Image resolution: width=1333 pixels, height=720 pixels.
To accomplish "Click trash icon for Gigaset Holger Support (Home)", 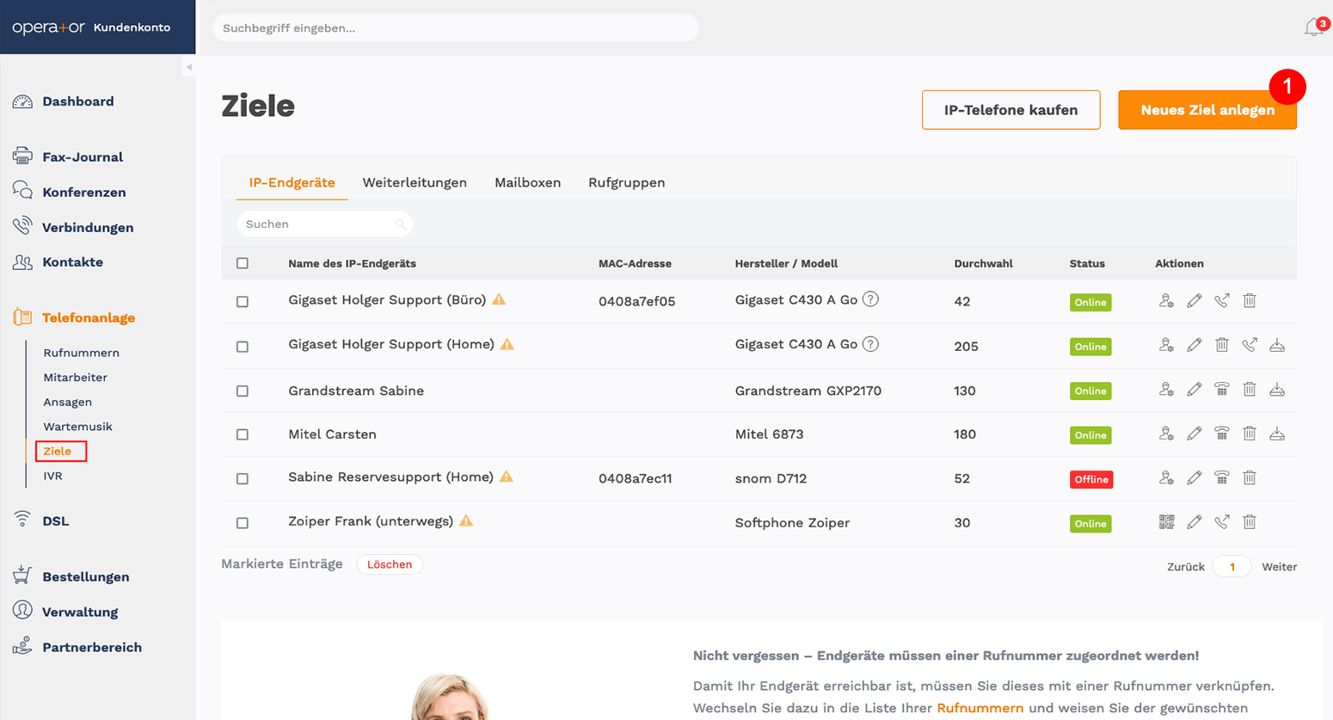I will point(1221,345).
